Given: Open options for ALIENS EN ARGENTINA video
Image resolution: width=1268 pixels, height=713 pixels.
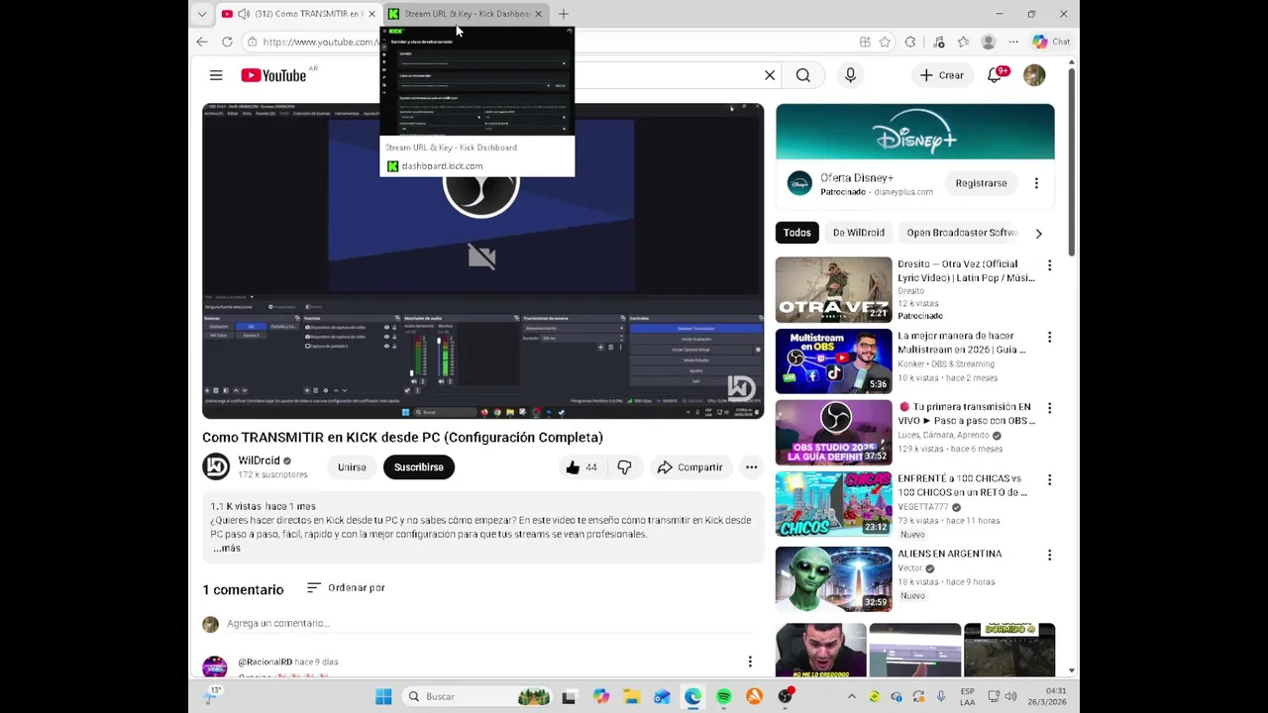Looking at the screenshot, I should tap(1049, 555).
